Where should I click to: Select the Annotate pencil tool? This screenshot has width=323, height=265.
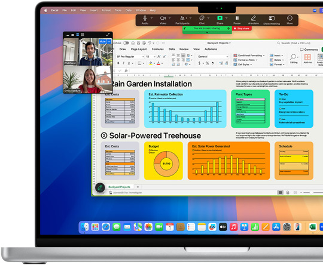point(254,20)
